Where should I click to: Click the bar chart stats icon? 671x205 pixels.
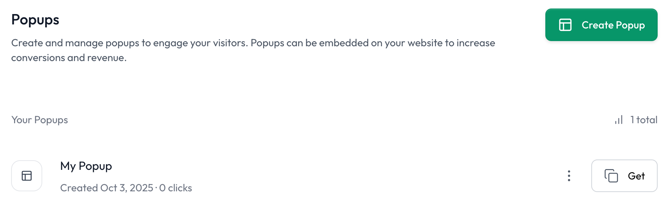tap(618, 120)
